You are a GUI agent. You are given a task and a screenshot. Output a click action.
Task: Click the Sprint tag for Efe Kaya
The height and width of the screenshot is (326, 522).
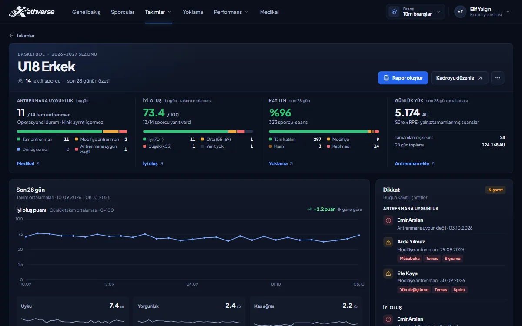pos(459,290)
